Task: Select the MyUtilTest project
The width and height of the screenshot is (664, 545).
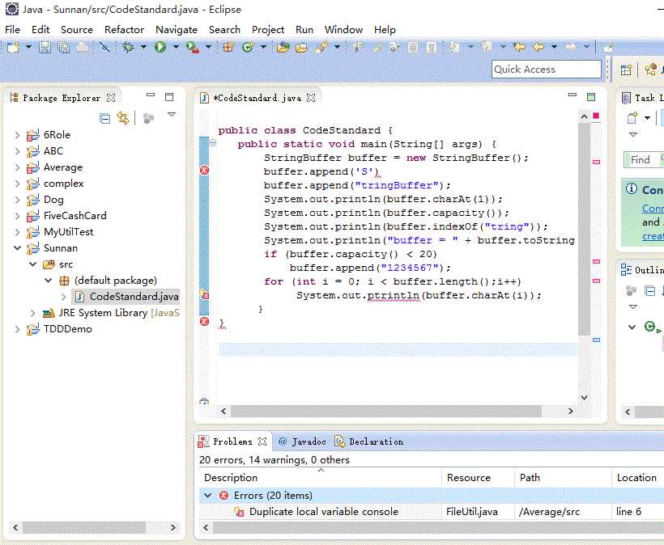Action: [x=68, y=232]
